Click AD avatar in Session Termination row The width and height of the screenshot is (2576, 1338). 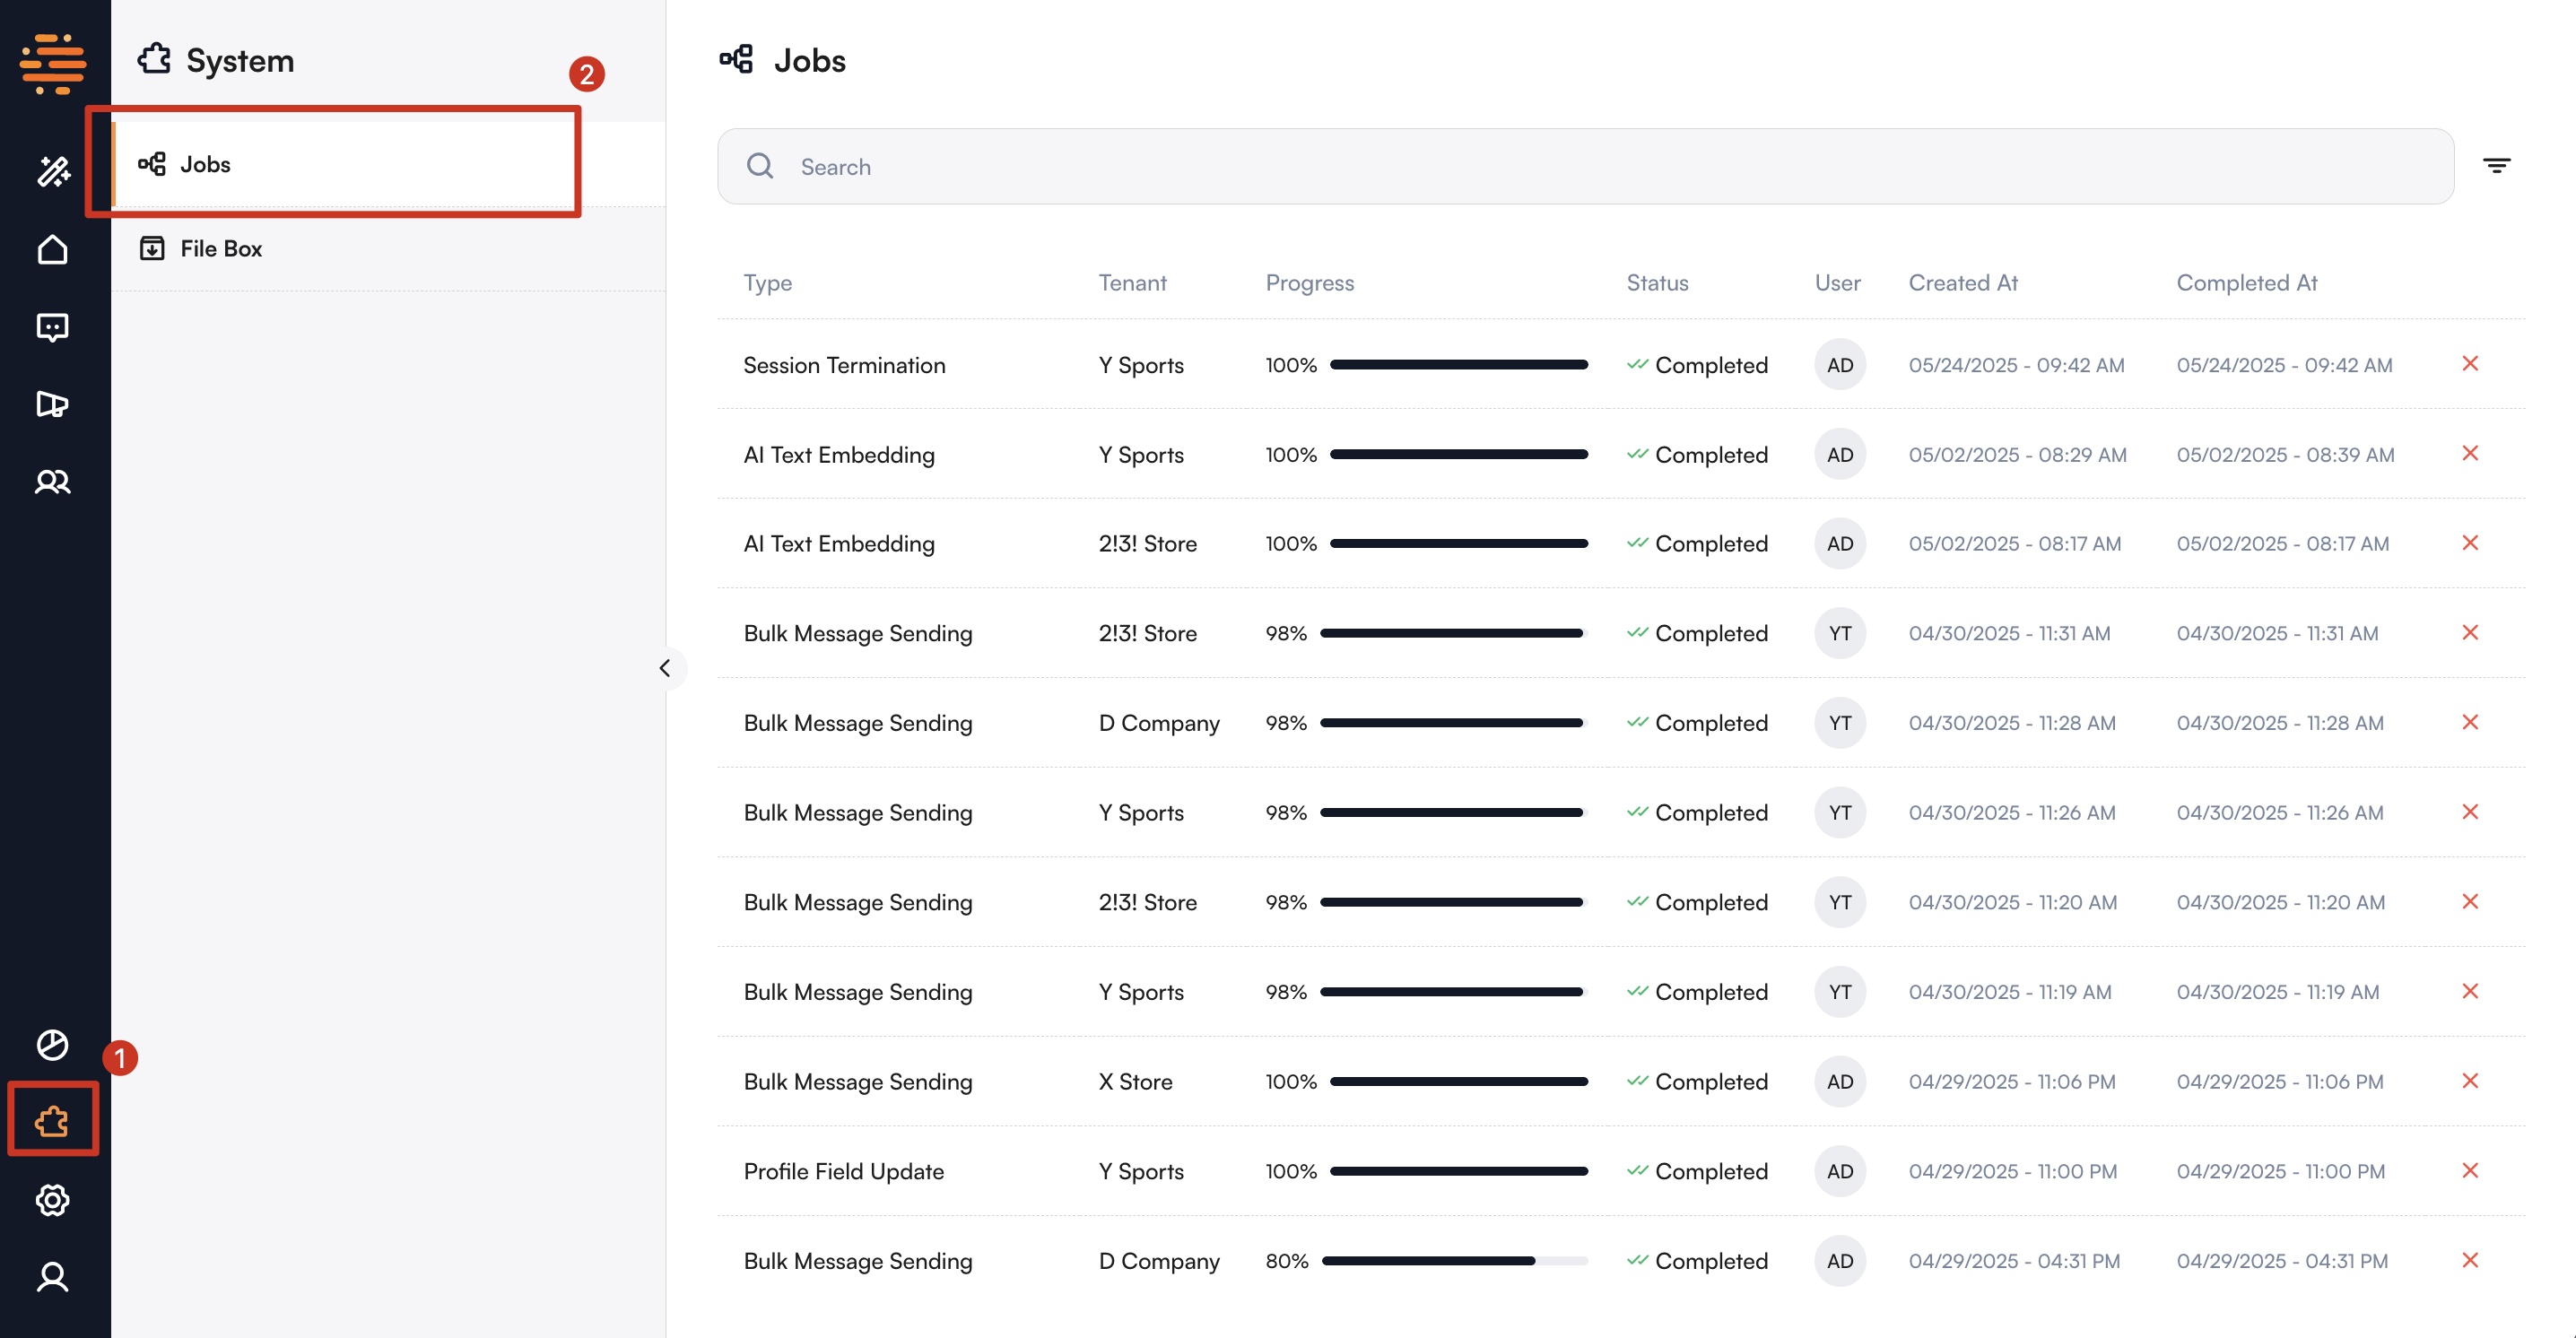click(1839, 365)
